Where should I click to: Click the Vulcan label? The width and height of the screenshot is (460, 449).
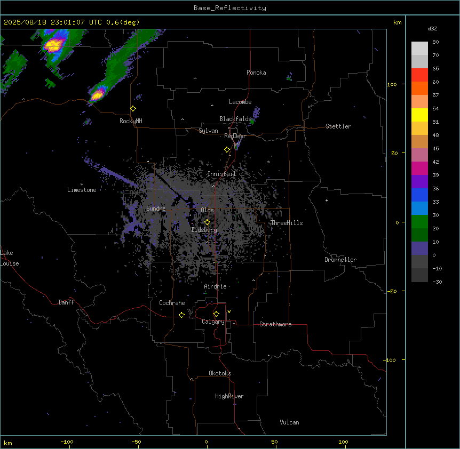point(290,422)
